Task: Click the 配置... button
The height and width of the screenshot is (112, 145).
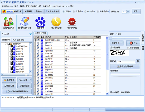Action: pyautogui.click(x=136, y=11)
